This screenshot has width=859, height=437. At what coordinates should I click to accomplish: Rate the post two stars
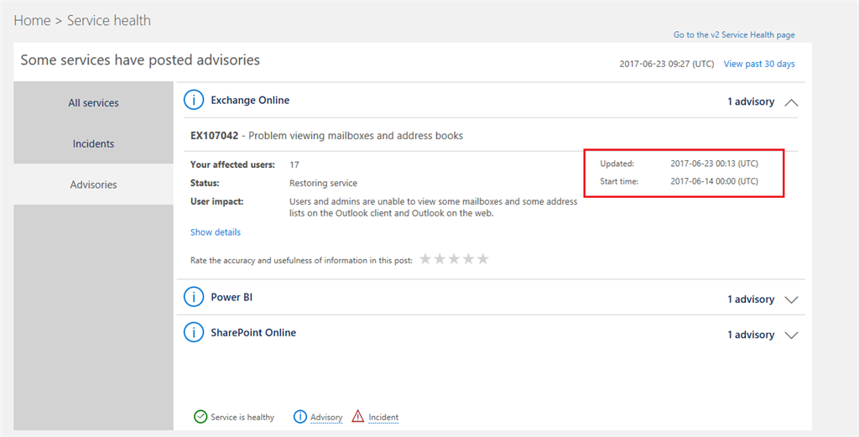click(x=440, y=259)
